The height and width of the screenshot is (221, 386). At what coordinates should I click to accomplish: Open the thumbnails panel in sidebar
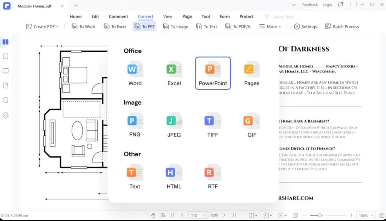(5, 42)
